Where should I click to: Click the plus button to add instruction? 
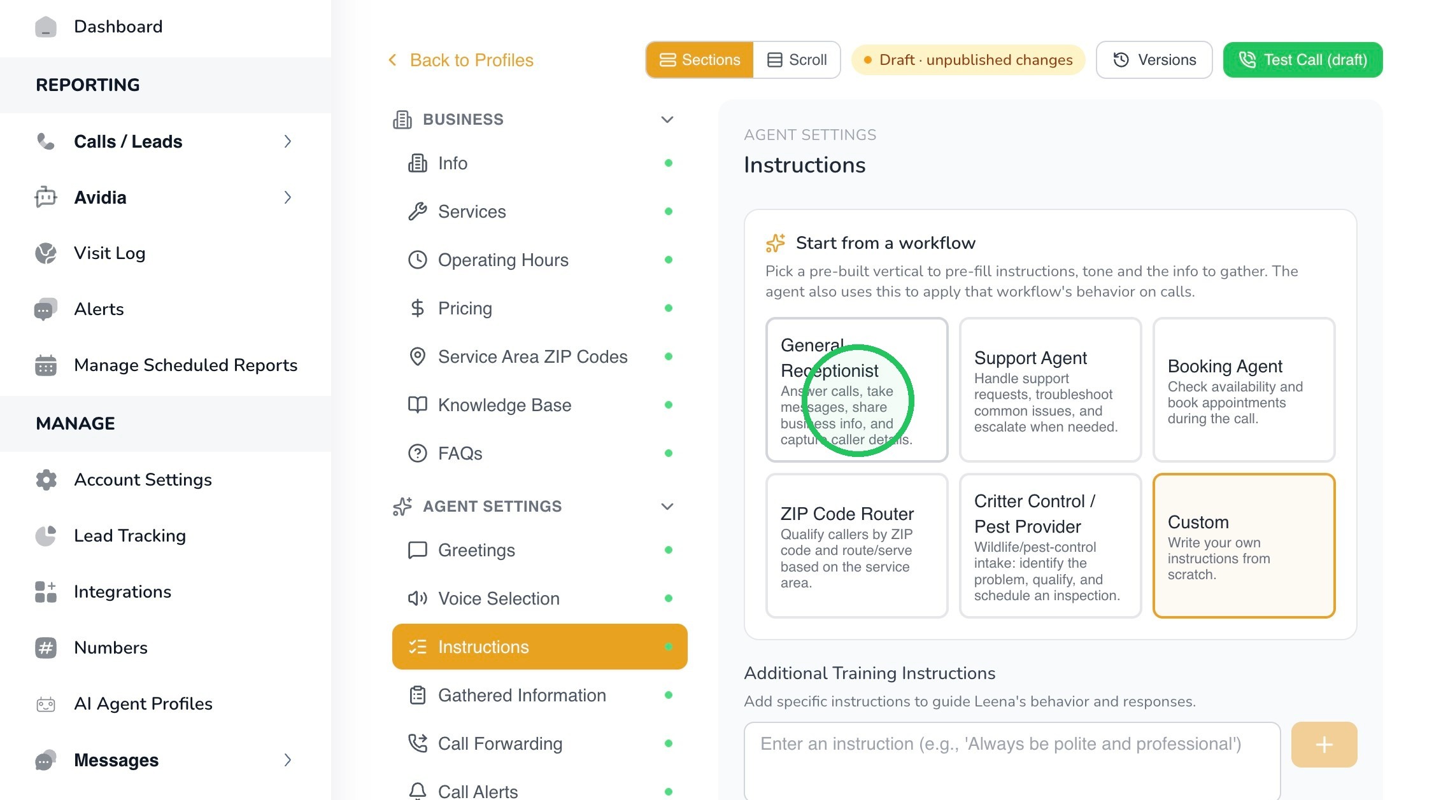[1324, 745]
